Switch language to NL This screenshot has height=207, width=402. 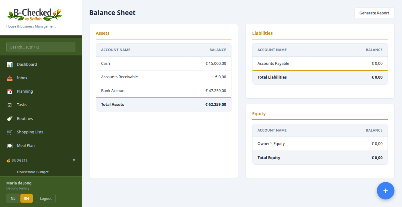13,198
